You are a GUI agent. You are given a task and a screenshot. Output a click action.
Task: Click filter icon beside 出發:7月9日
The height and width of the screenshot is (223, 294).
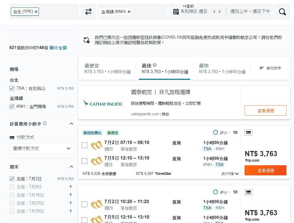click(71, 187)
